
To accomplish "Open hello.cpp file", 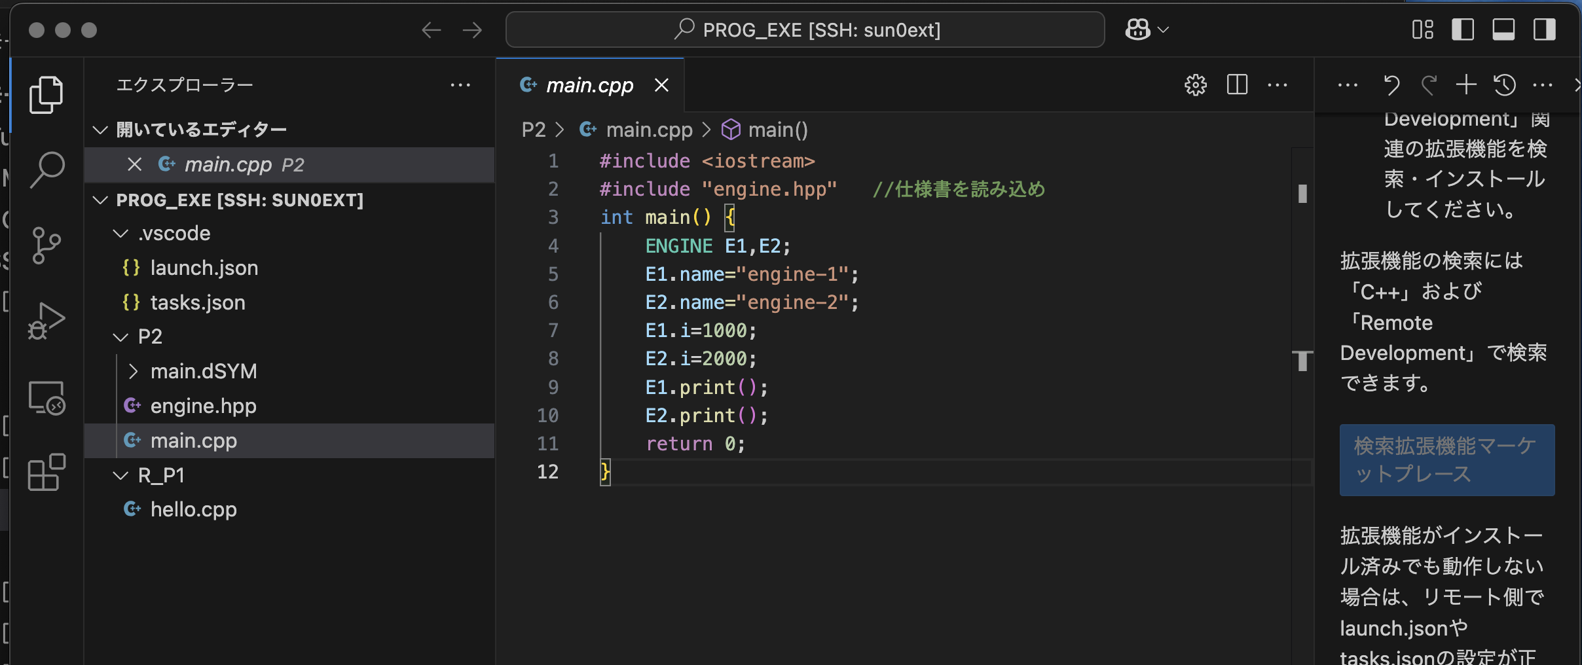I will [x=289, y=509].
